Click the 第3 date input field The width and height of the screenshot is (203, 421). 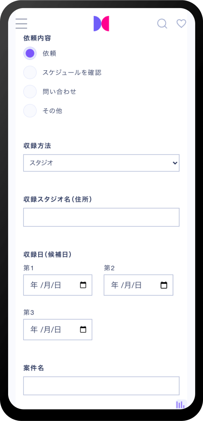(x=51, y=329)
